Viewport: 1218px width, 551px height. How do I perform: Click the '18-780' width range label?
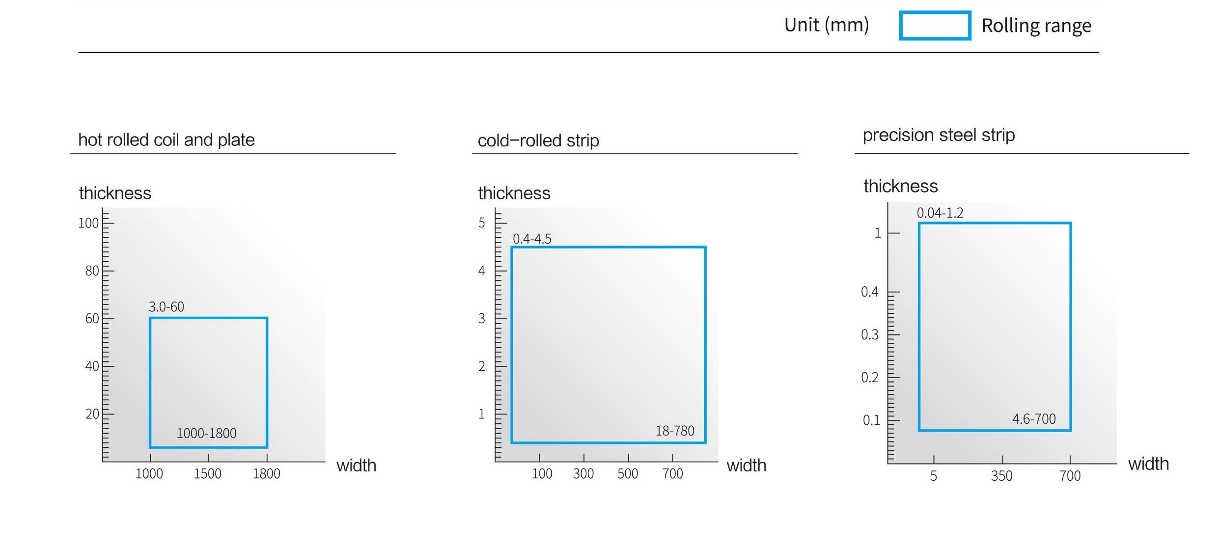(x=675, y=431)
